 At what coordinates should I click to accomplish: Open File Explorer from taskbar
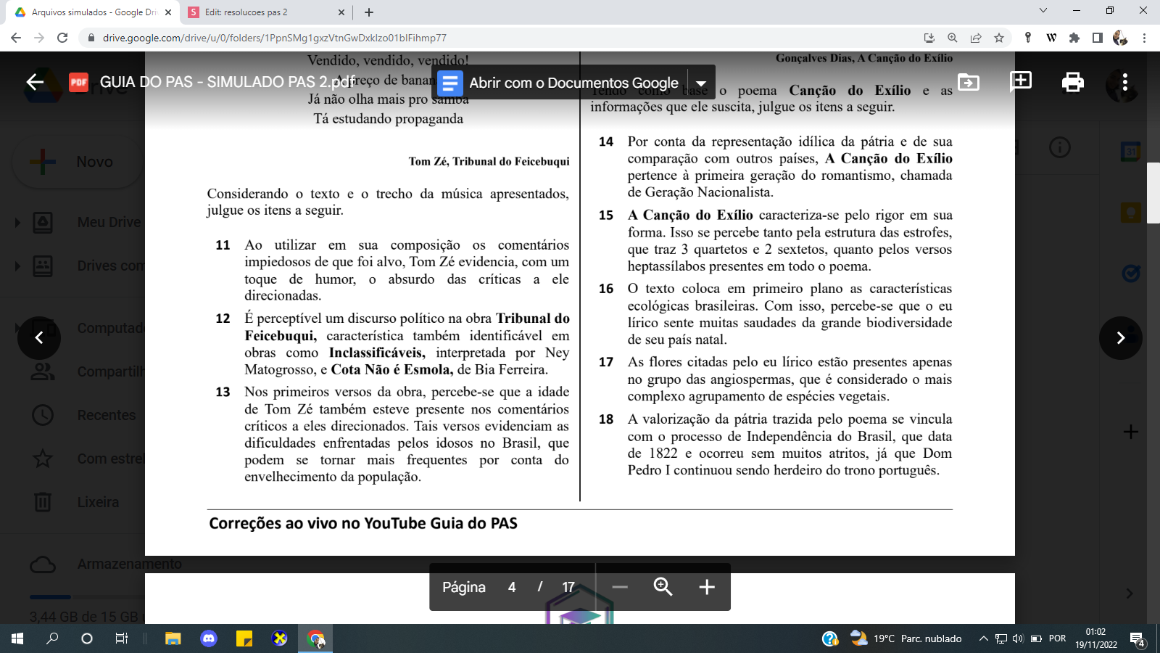(173, 638)
